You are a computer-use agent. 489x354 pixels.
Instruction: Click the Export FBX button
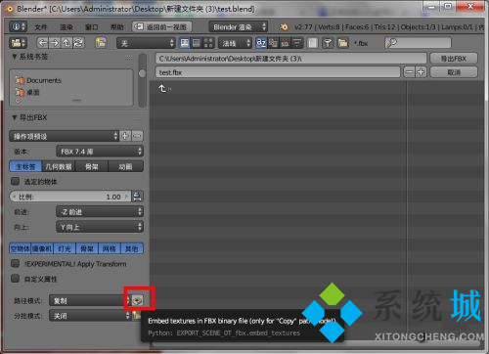click(454, 59)
